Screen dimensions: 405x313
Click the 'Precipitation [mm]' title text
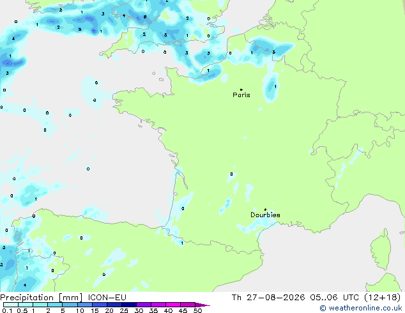click(x=42, y=298)
